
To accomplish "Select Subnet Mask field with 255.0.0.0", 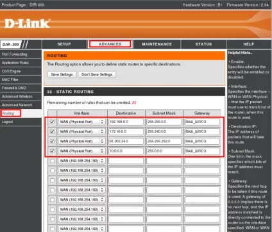I will (164, 151).
